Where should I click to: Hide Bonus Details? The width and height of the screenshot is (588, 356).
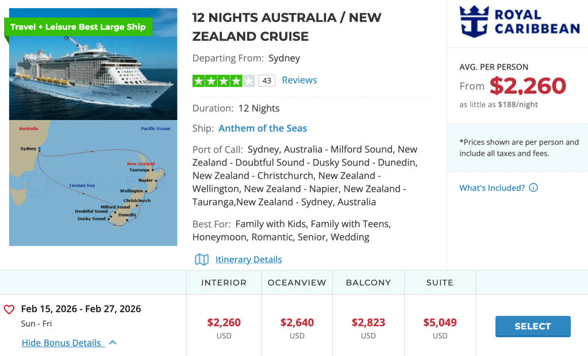[x=62, y=343]
